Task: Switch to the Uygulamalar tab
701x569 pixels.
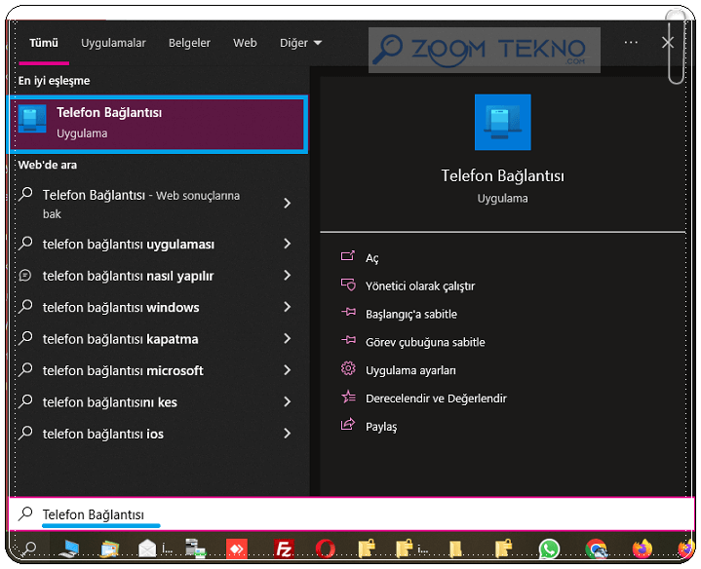Action: pyautogui.click(x=113, y=43)
